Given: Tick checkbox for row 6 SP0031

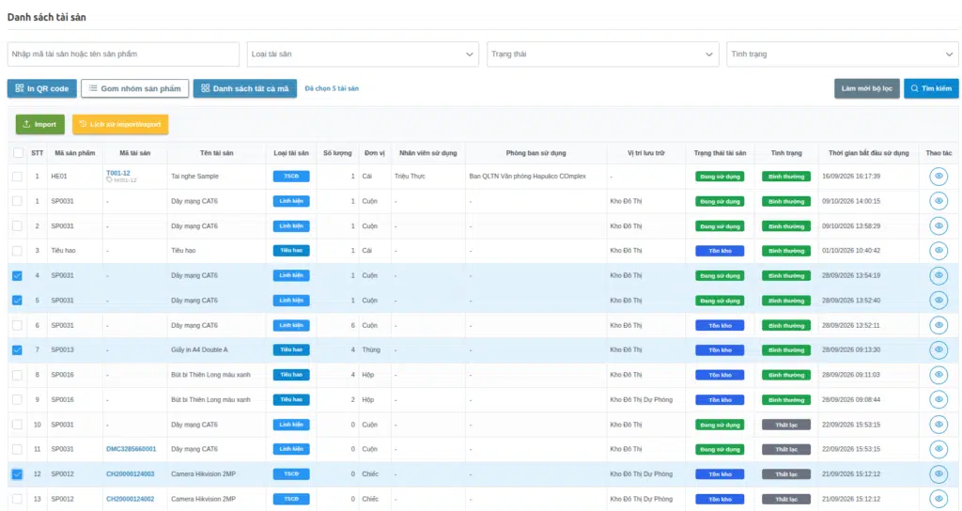Looking at the screenshot, I should (x=17, y=325).
